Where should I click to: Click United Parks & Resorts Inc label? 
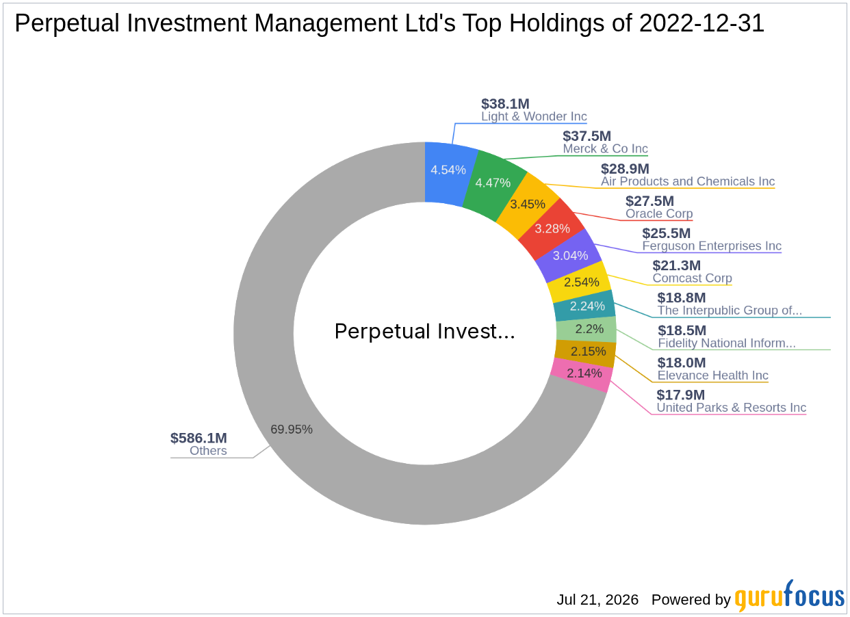(x=732, y=408)
